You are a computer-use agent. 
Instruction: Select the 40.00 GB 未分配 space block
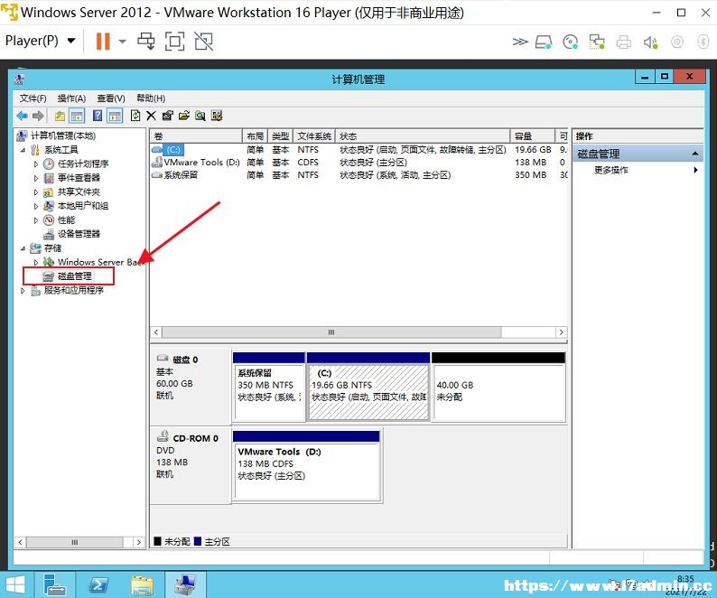(x=498, y=388)
